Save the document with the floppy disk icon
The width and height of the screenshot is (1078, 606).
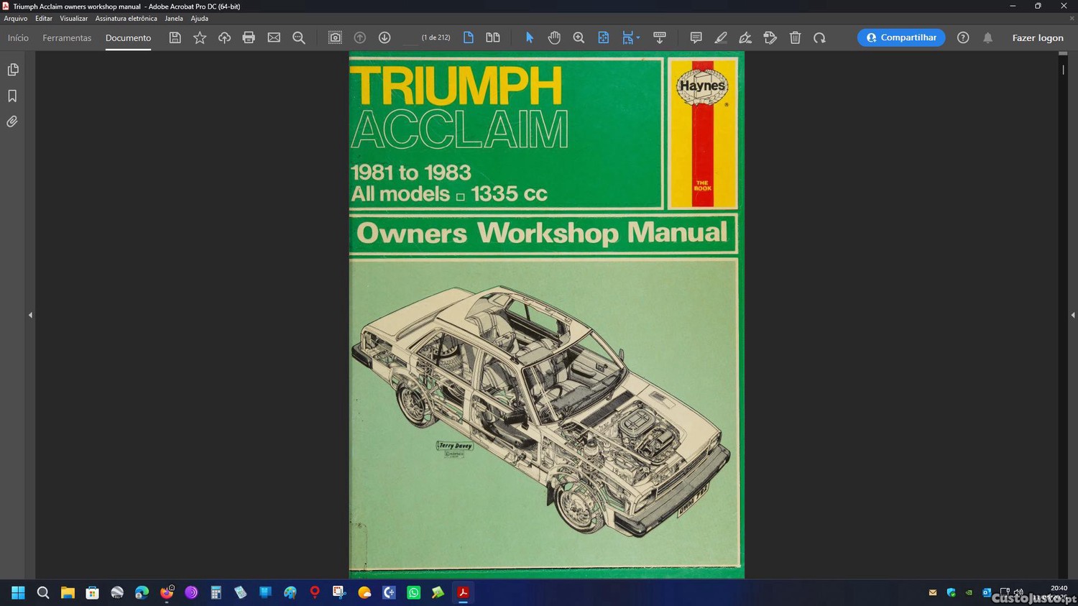pos(175,37)
